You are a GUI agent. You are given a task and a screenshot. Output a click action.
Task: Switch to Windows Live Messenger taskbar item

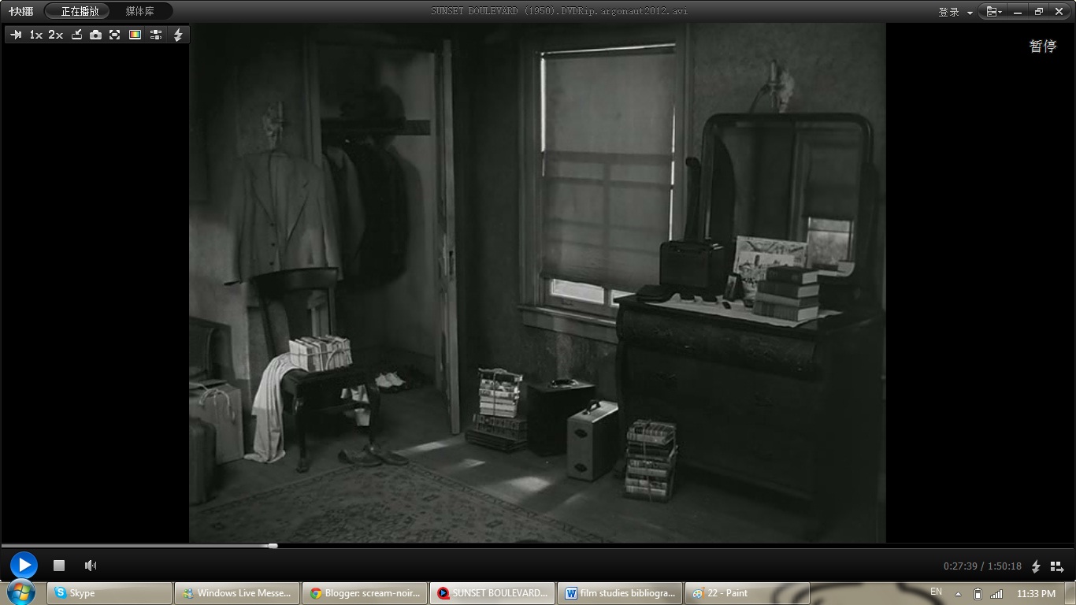[x=236, y=593]
